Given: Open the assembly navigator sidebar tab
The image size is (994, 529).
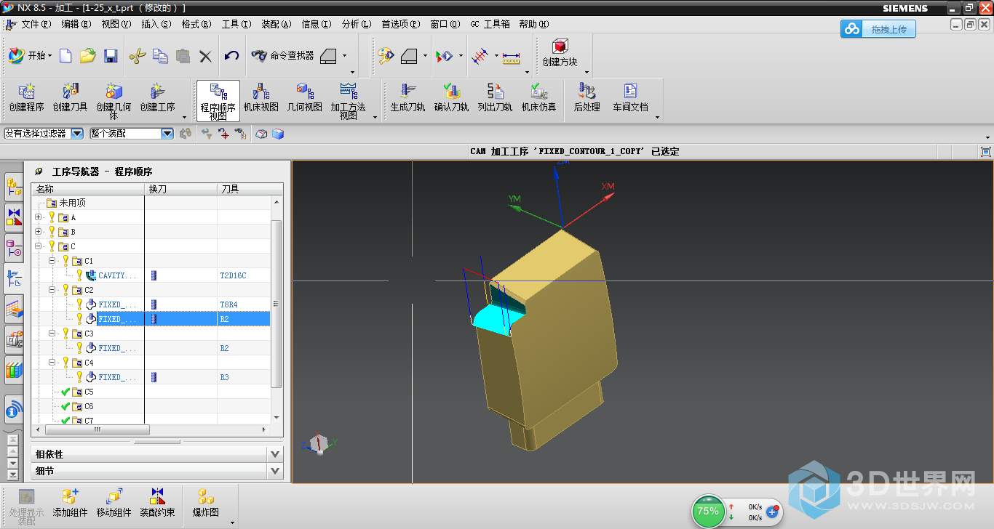Looking at the screenshot, I should (14, 186).
